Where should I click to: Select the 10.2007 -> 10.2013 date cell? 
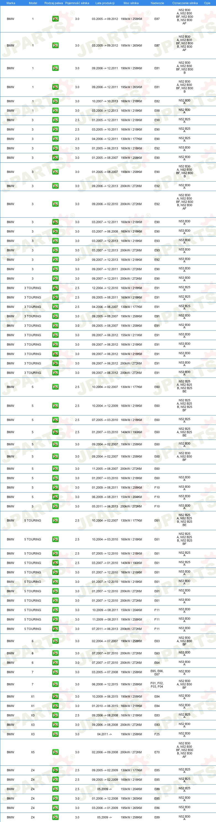(105, 101)
